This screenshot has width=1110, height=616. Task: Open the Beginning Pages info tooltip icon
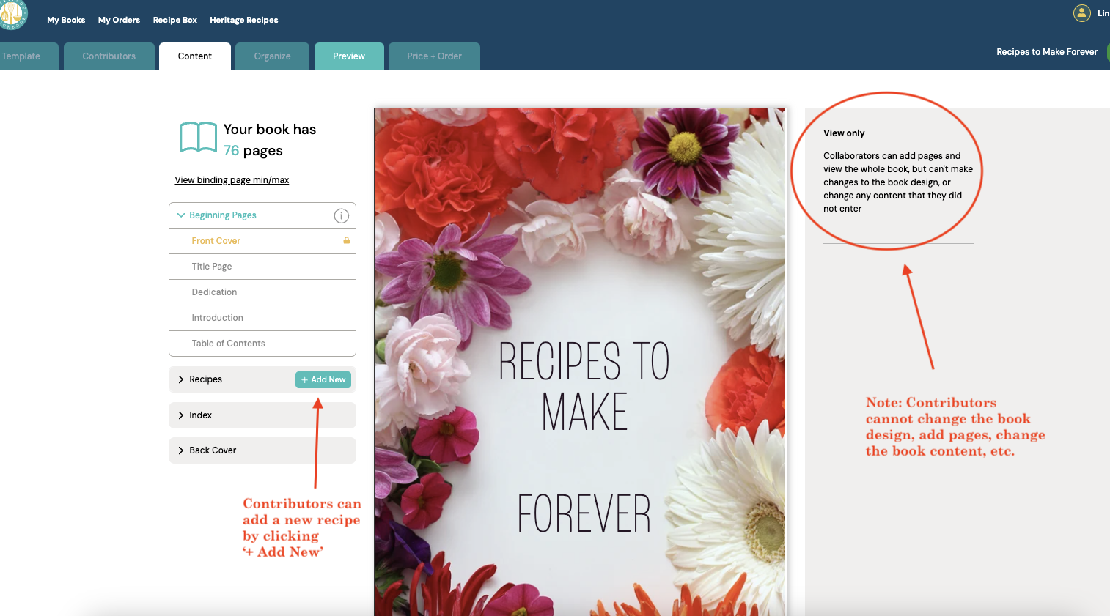click(341, 215)
